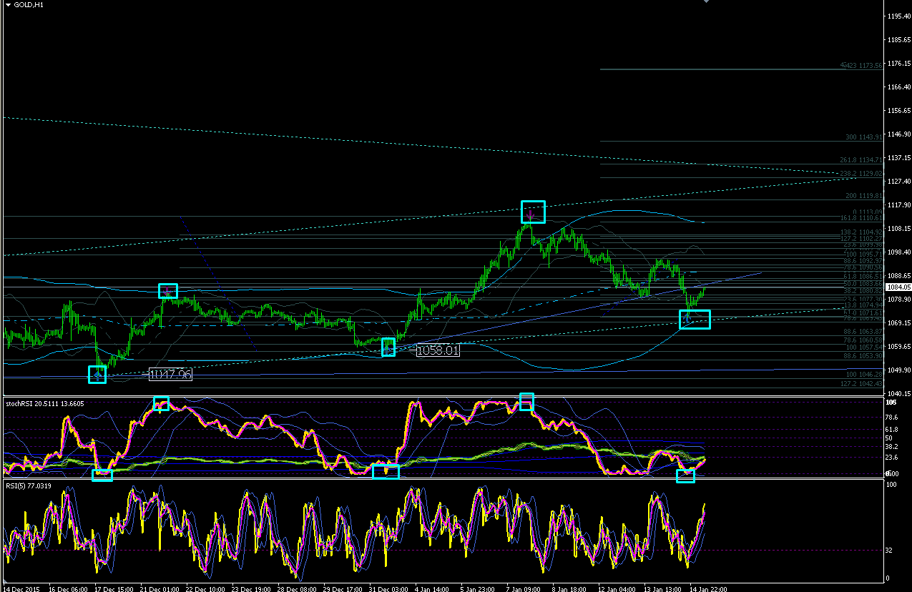Click the 28 Dec 08:00 time axis label
912x592 pixels.
click(x=295, y=588)
